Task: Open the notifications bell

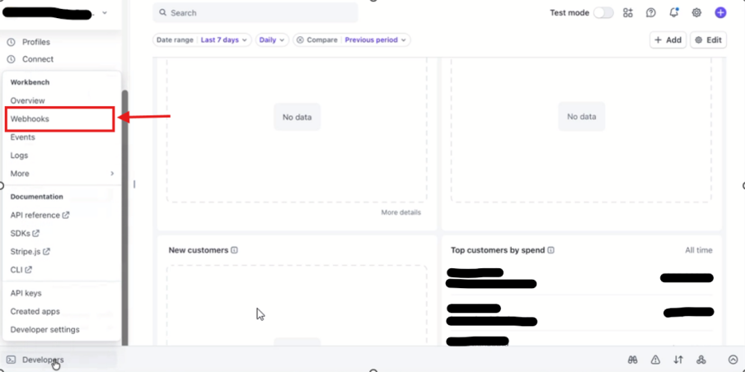Action: pos(674,13)
